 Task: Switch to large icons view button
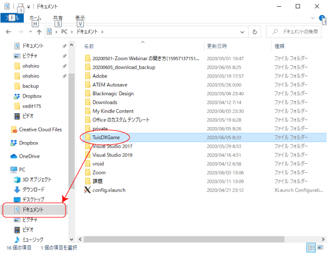[x=320, y=247]
